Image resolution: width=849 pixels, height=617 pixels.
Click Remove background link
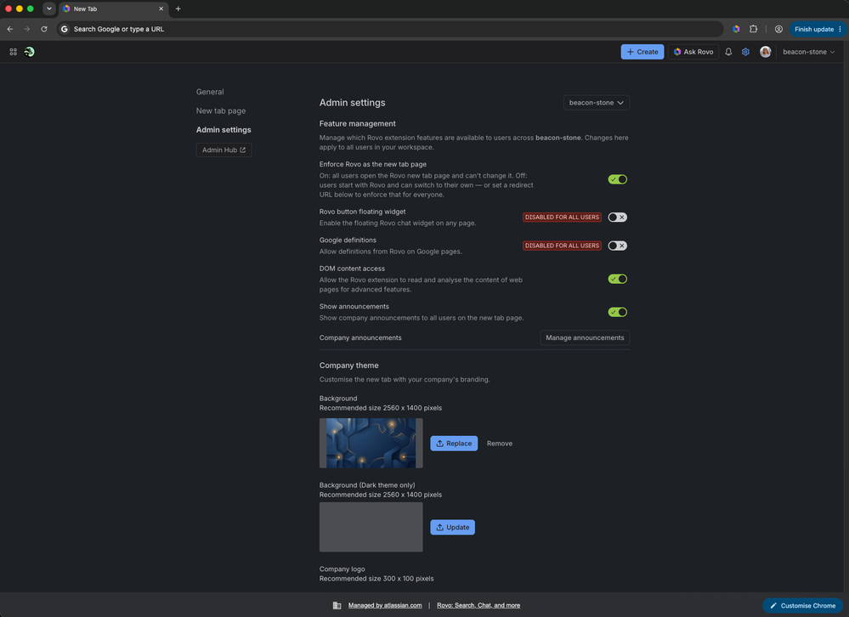click(499, 444)
